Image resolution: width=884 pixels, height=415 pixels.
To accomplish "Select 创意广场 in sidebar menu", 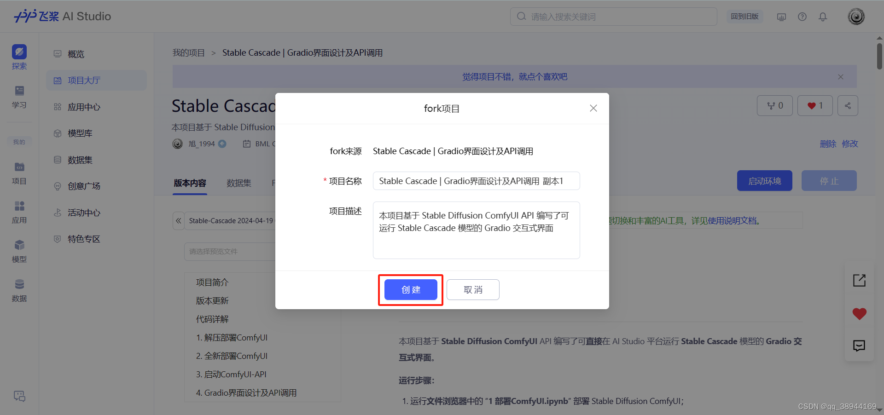I will pos(96,186).
